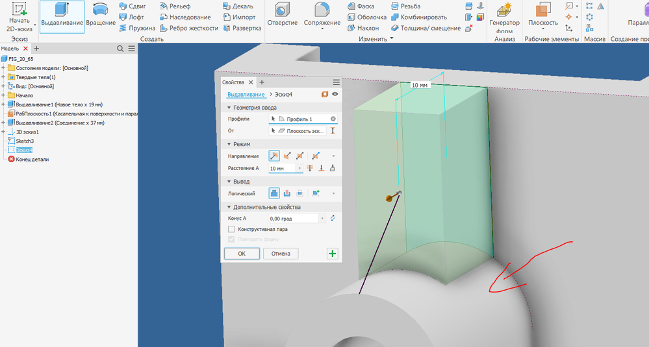Click the Выдавливание (Extrude) tool in ribbon
The image size is (649, 347).
(62, 16)
